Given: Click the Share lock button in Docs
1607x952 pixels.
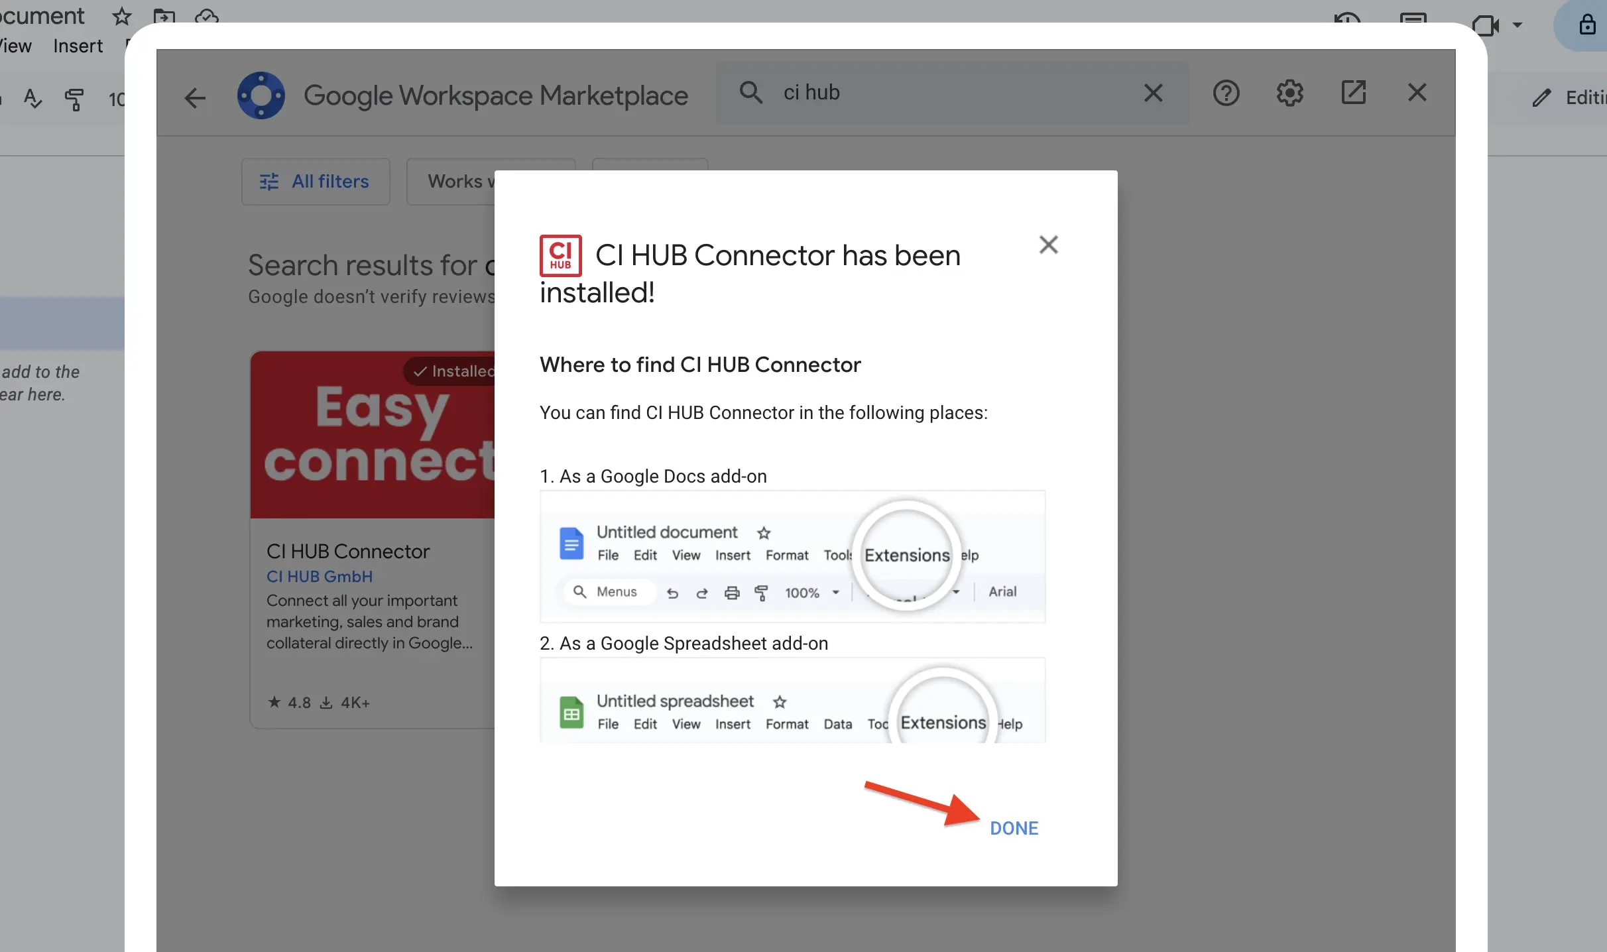Looking at the screenshot, I should [1586, 25].
